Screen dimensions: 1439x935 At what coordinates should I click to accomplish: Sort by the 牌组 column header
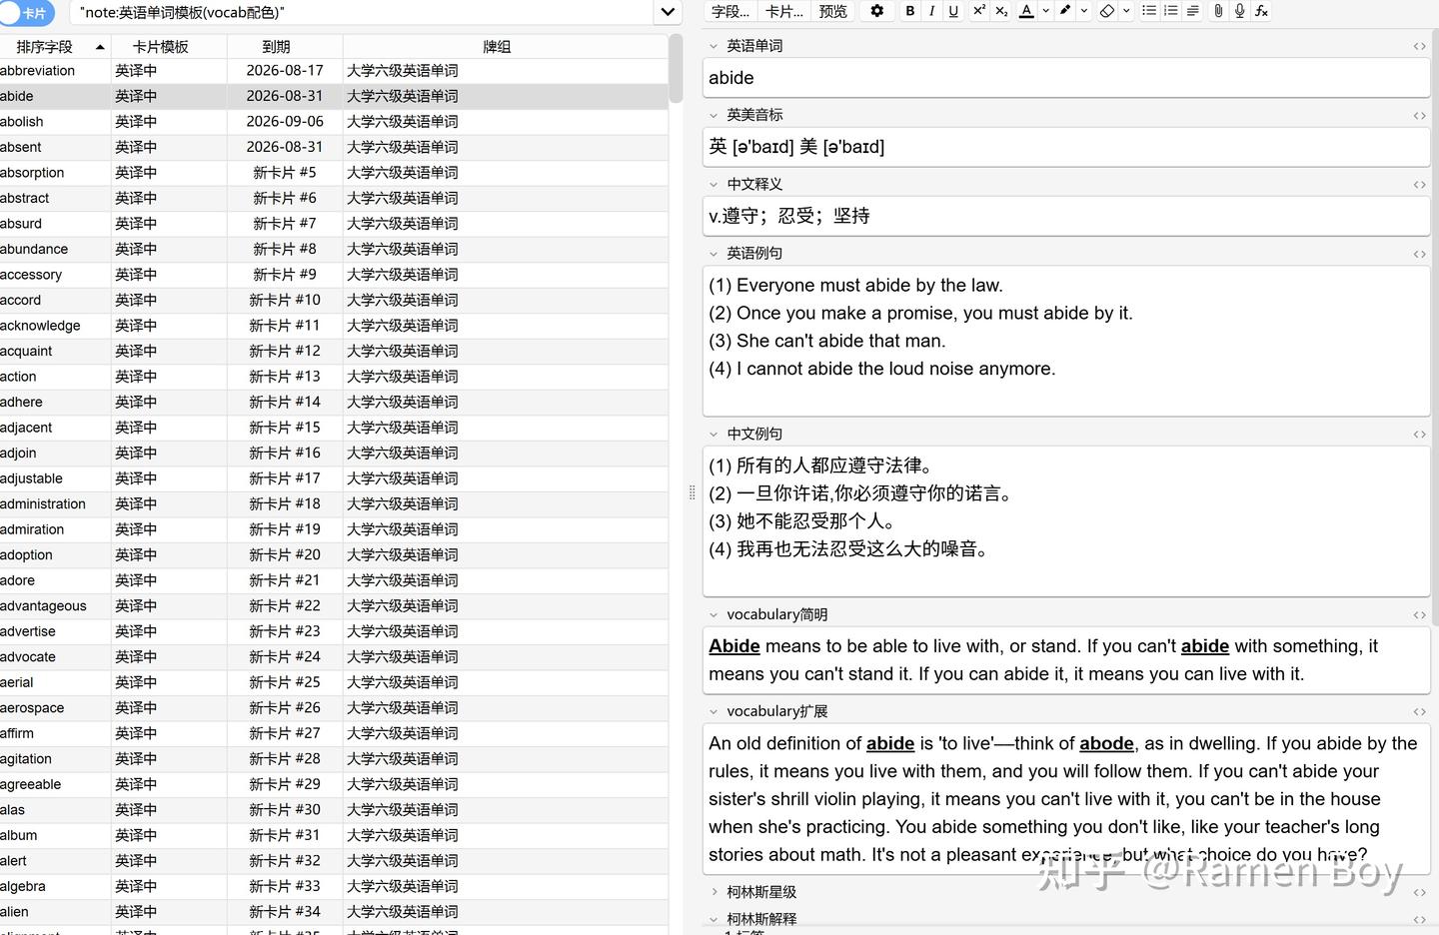click(506, 47)
